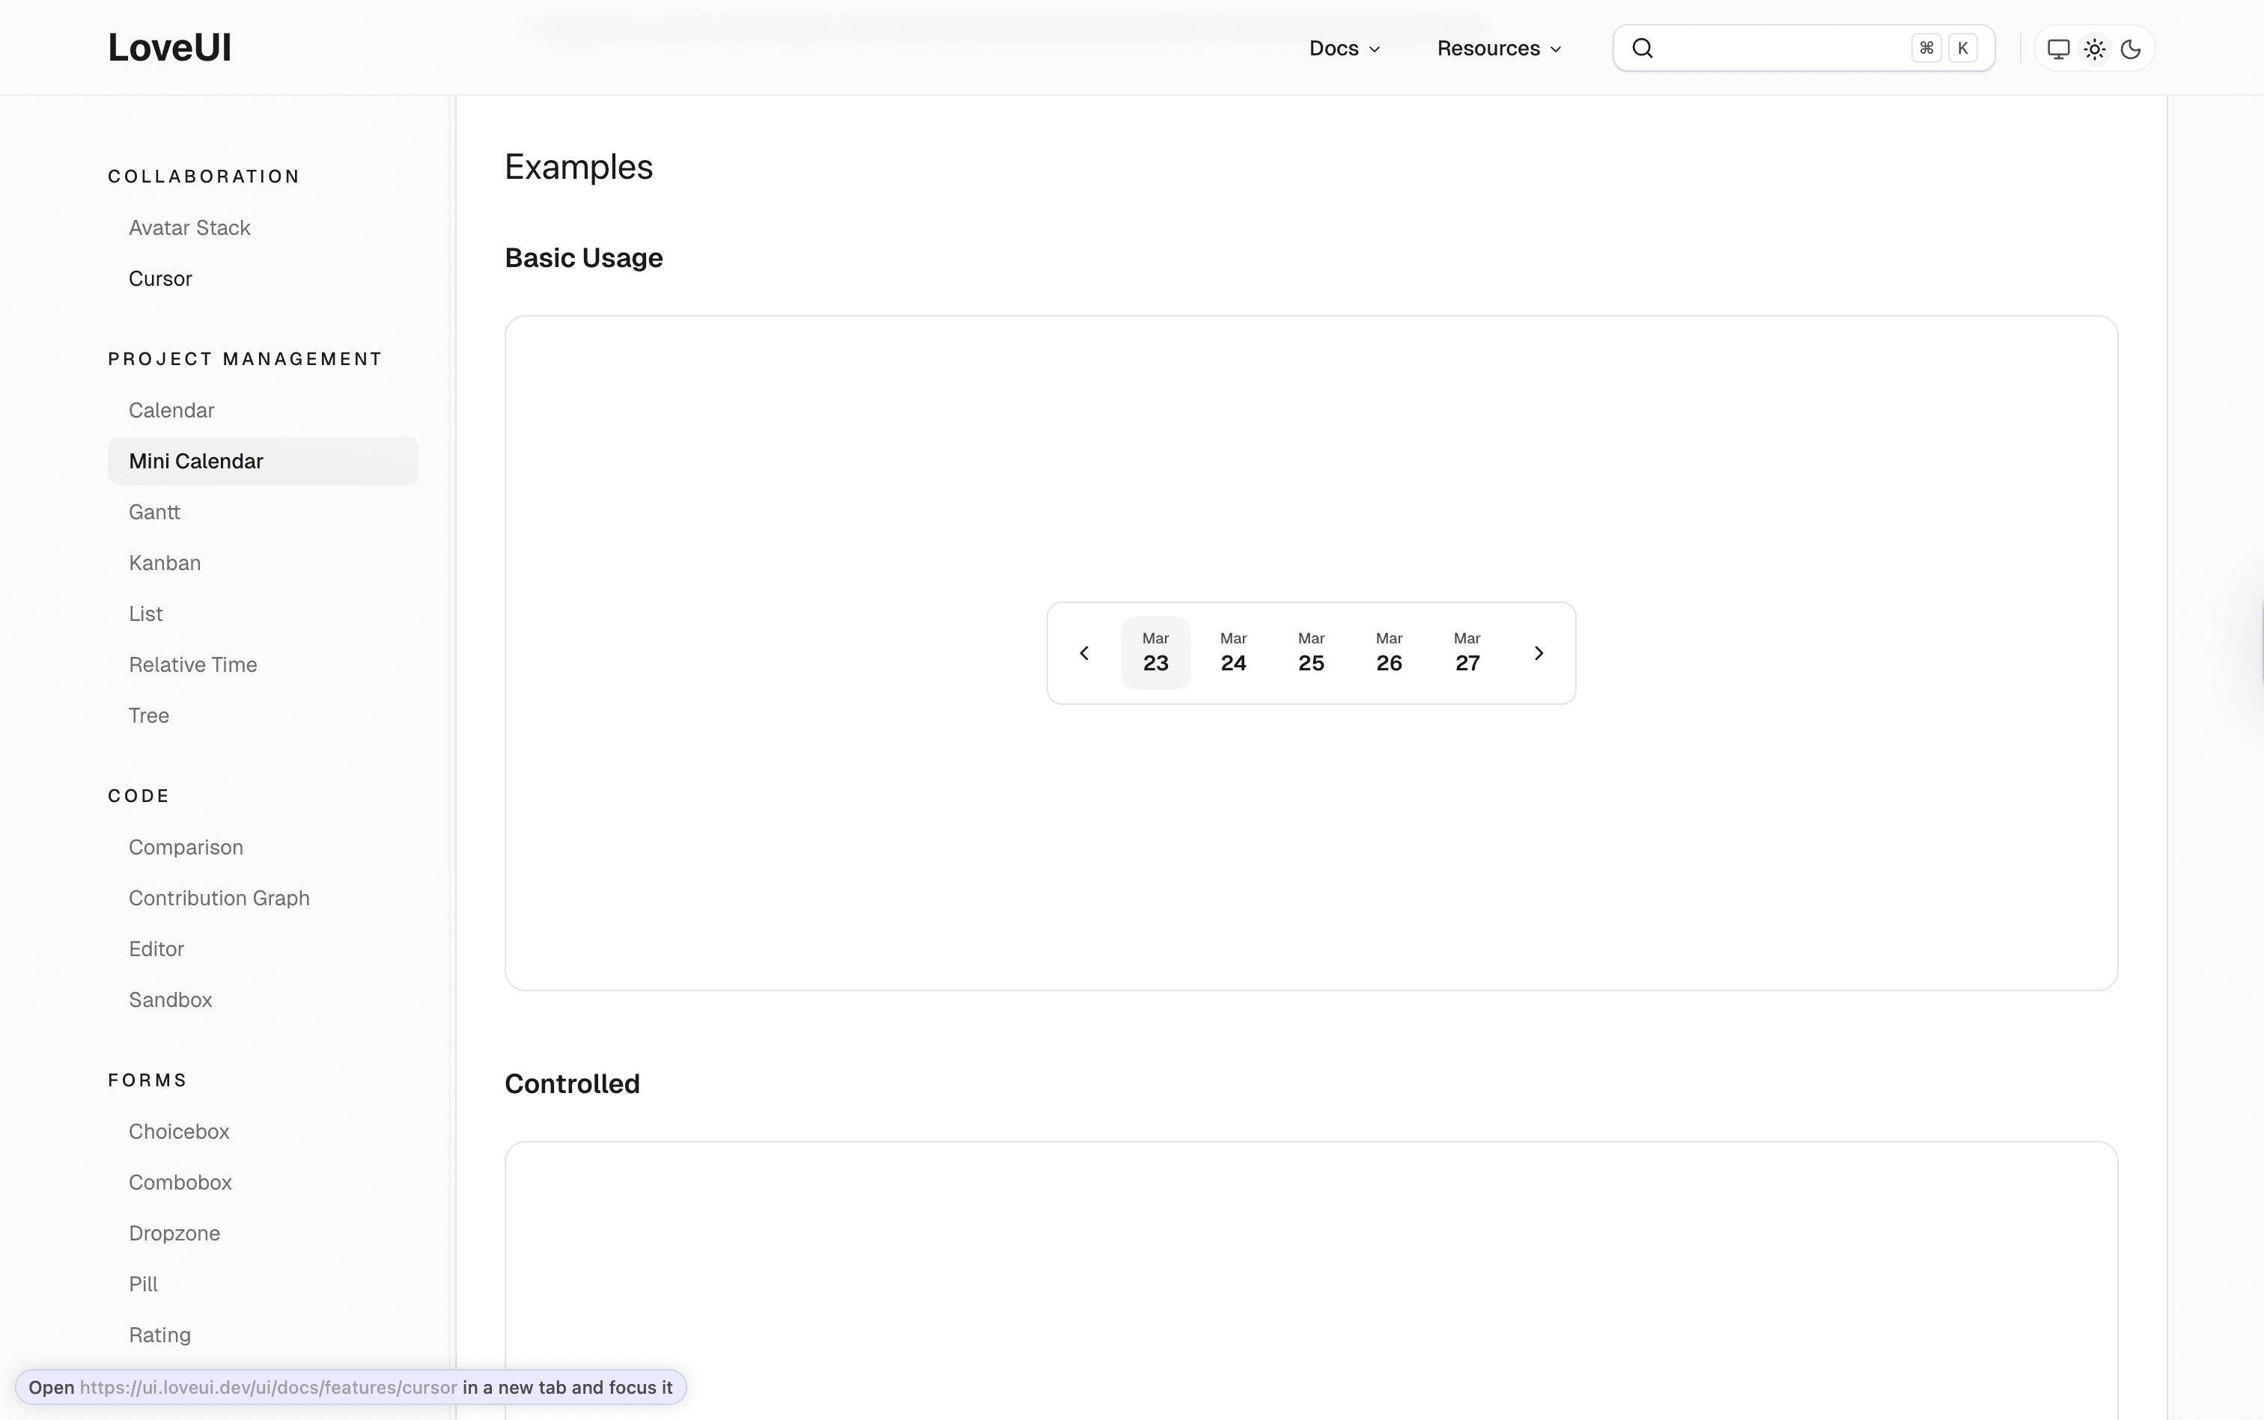Screen dimensions: 2264x1420
Task: Click the command key shortcut badge
Action: pyautogui.click(x=1925, y=47)
